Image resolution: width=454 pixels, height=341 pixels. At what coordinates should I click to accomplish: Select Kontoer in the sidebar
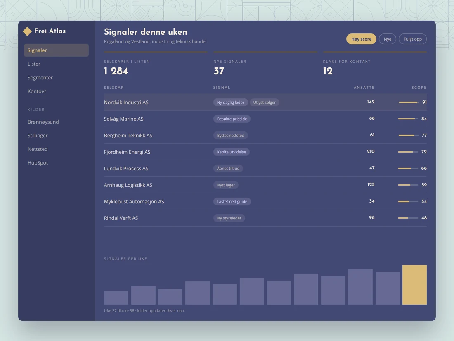click(56, 91)
